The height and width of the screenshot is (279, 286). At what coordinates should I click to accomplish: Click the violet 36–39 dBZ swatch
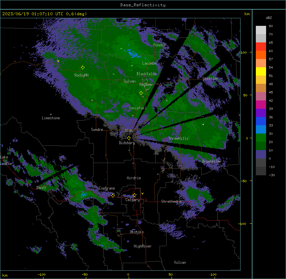261,113
